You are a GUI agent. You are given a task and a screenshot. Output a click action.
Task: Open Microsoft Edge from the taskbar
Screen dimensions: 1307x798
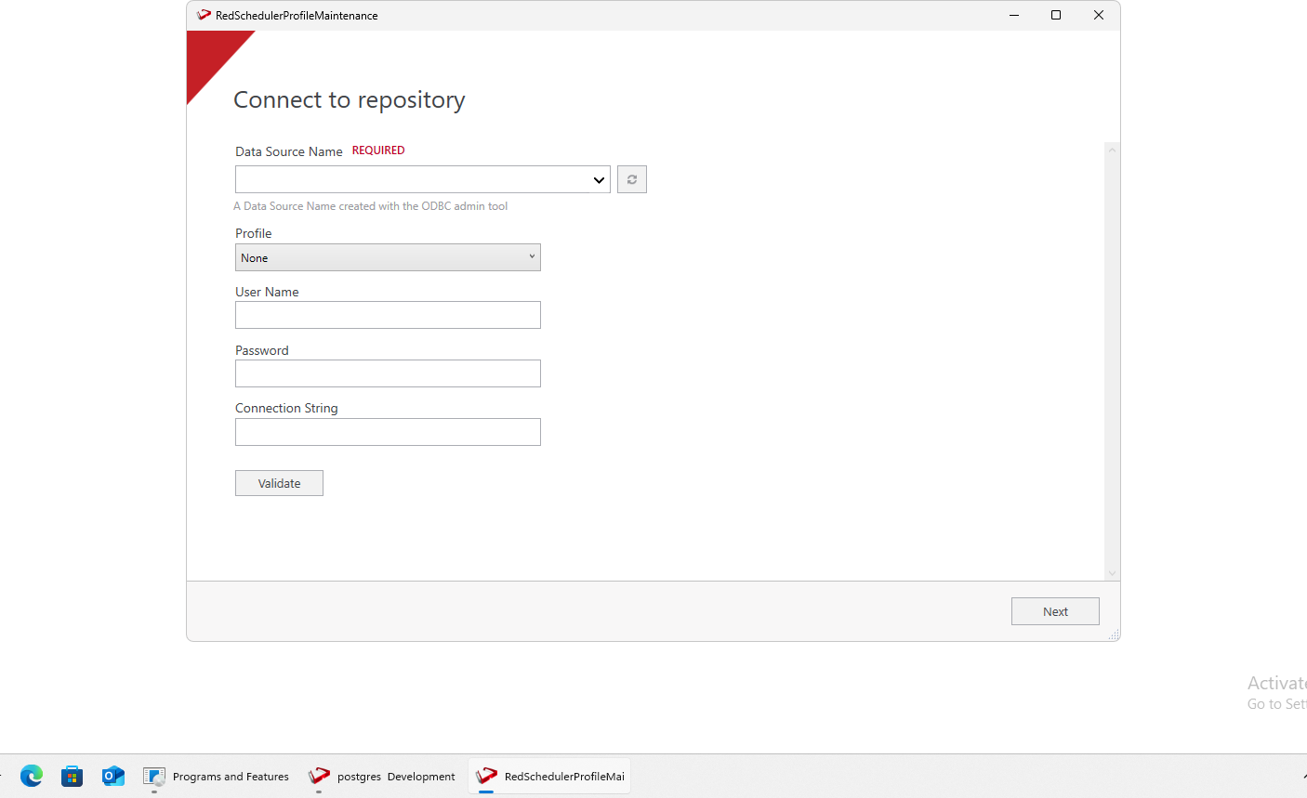coord(32,776)
